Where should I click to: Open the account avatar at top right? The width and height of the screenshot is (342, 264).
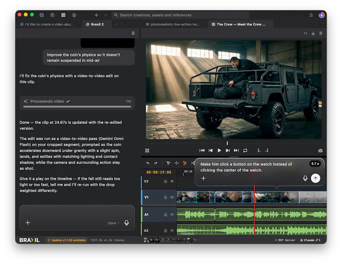321,15
